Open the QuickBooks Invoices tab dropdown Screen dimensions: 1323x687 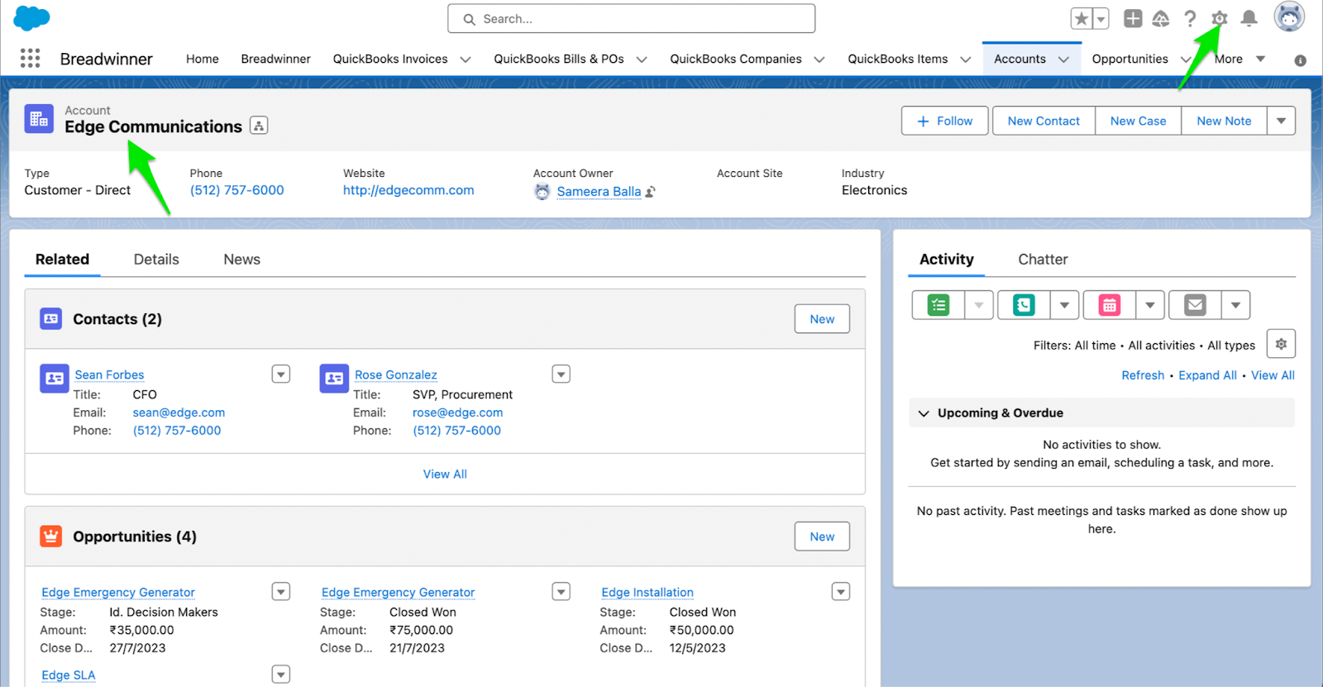tap(466, 60)
